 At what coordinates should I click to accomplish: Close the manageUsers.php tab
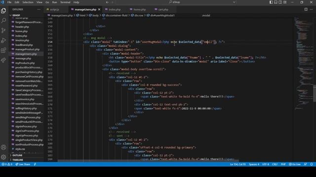[99, 9]
